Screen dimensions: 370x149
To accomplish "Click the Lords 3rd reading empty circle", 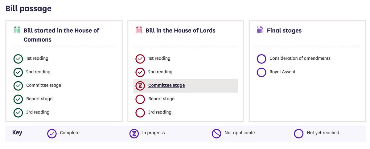I will click(140, 112).
